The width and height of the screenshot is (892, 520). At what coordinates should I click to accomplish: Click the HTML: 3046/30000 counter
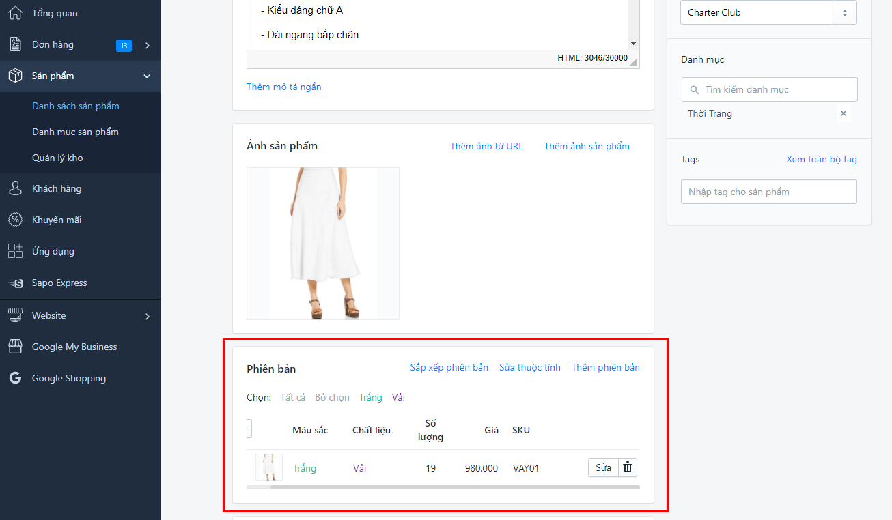coord(592,58)
